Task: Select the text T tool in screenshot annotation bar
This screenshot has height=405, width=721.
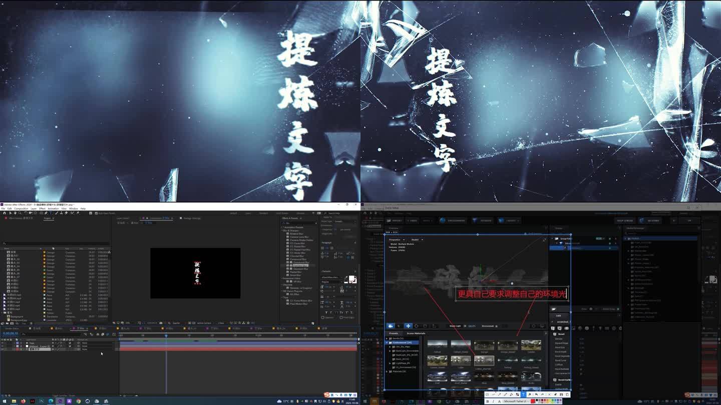Action: click(523, 394)
